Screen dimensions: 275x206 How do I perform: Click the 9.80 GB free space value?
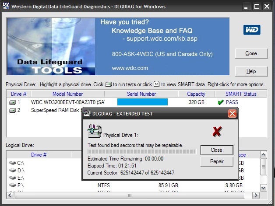click(x=234, y=185)
